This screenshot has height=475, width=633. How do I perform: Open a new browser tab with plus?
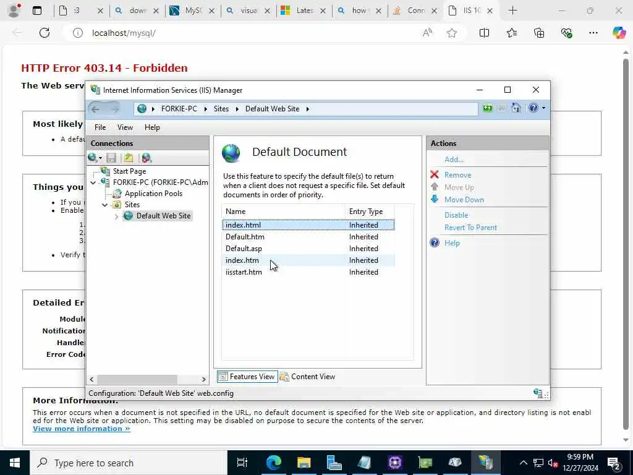(512, 11)
